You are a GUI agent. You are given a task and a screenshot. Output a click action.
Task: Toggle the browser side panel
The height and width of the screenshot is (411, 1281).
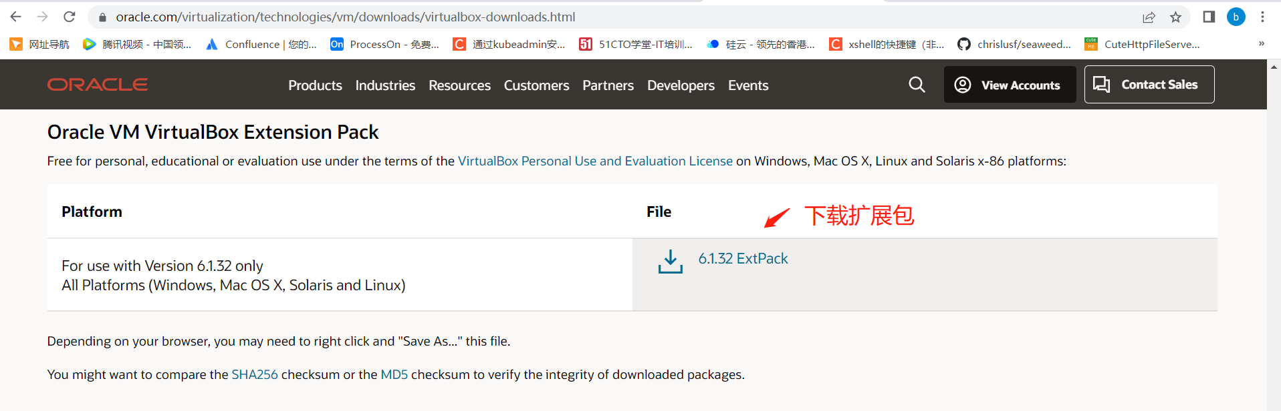tap(1209, 17)
